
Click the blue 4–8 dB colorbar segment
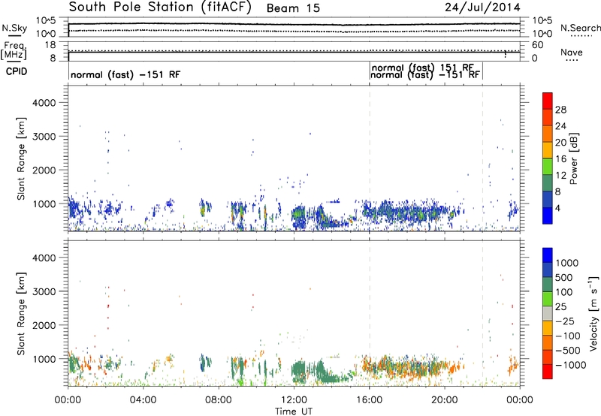coord(548,199)
